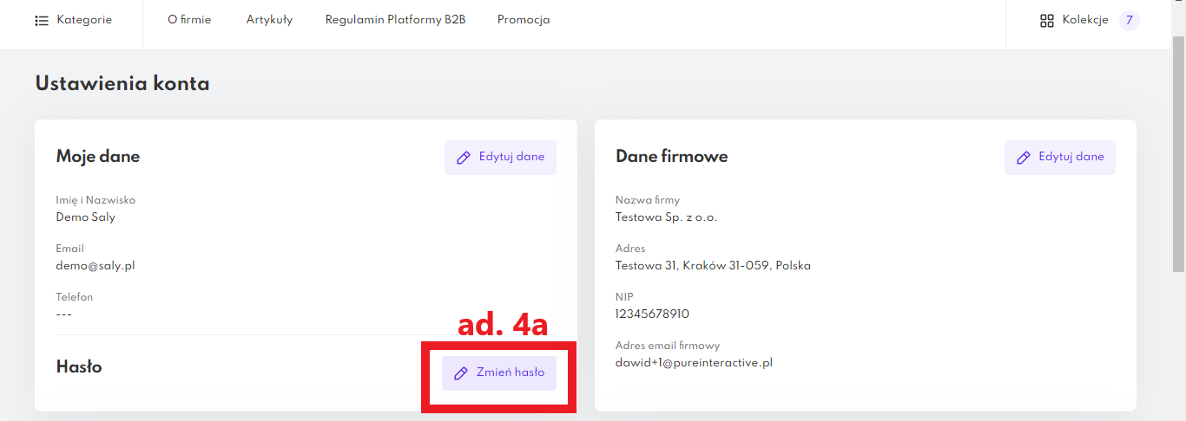Click the collections count badge showing 7
1186x421 pixels.
point(1129,20)
